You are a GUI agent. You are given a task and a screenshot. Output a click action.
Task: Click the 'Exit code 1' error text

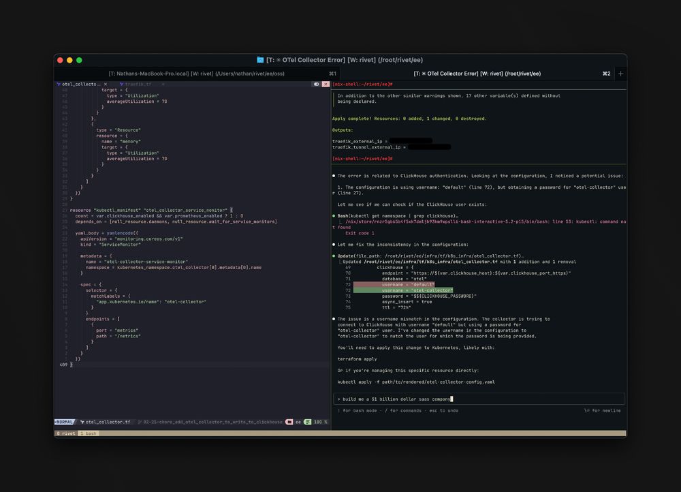click(360, 234)
